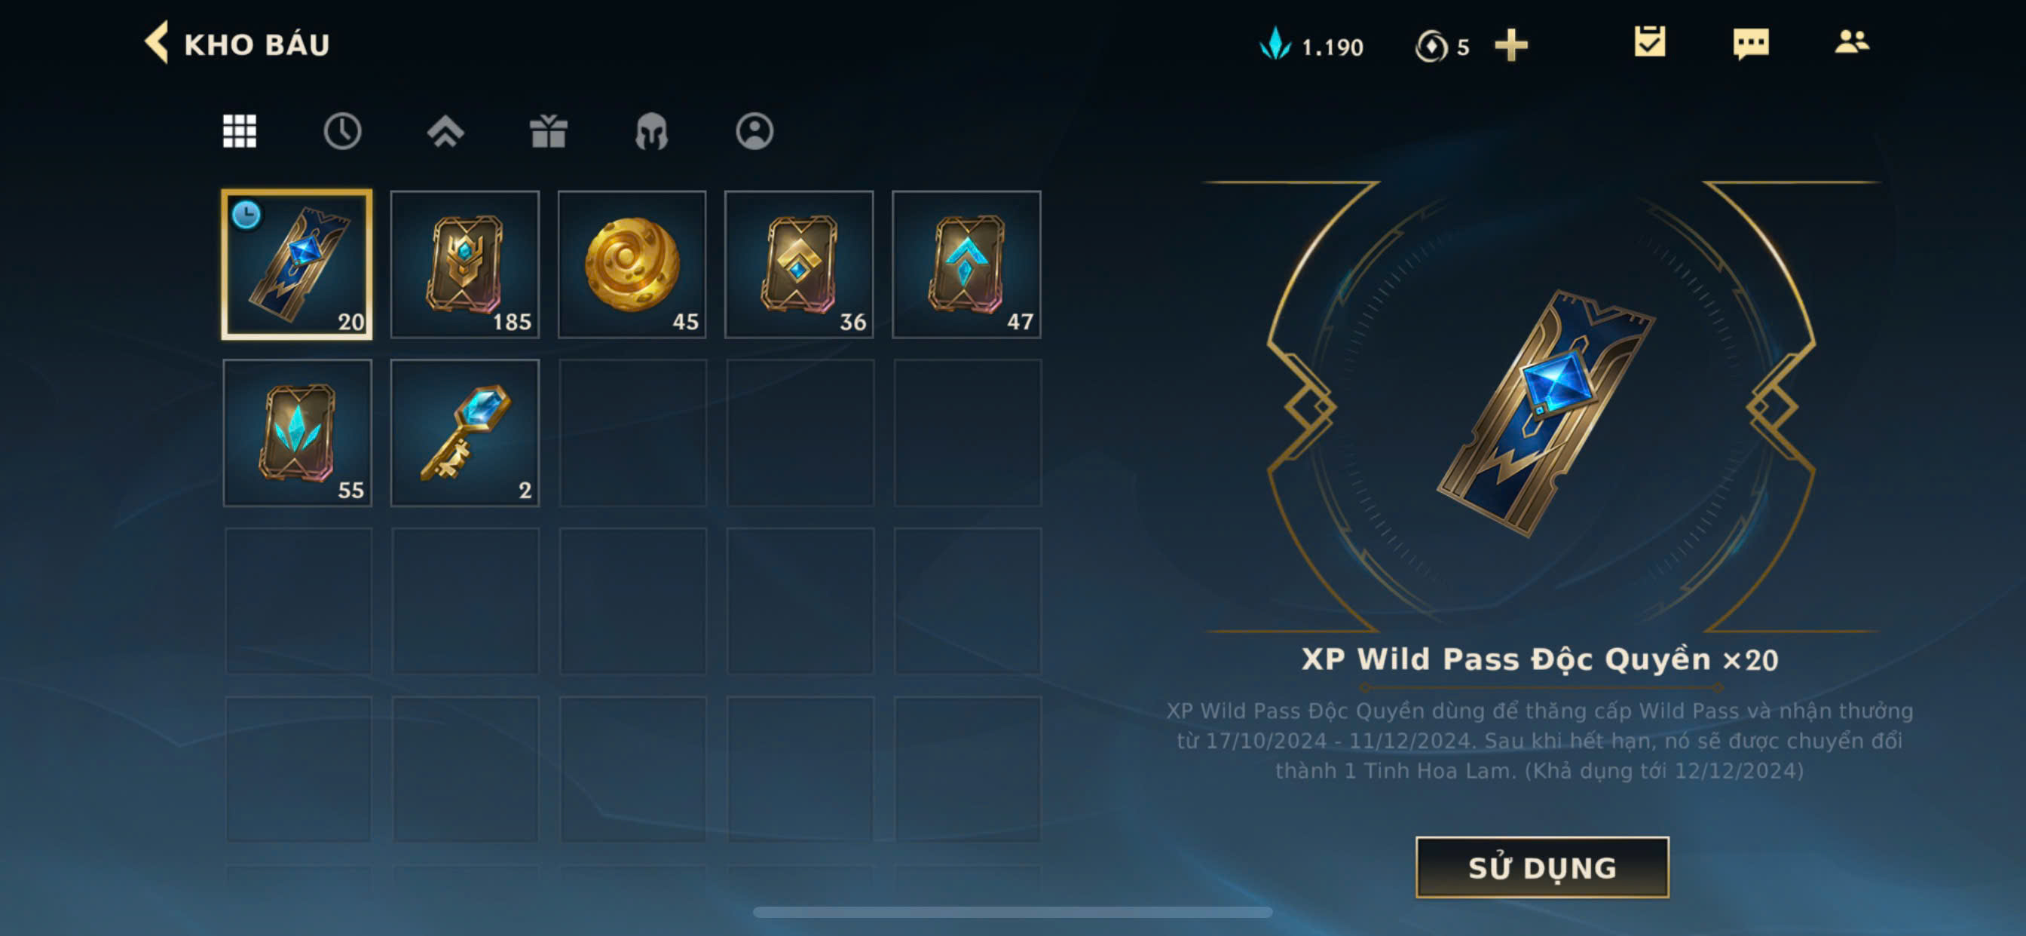This screenshot has width=2026, height=936.
Task: Click the blue essence 1.190 currency counter
Action: pos(1311,46)
